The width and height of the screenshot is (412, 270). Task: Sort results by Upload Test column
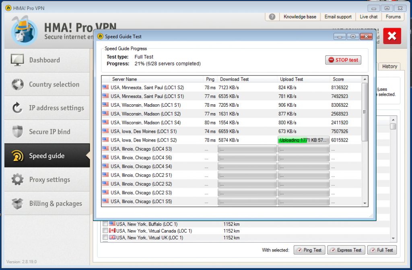303,79
